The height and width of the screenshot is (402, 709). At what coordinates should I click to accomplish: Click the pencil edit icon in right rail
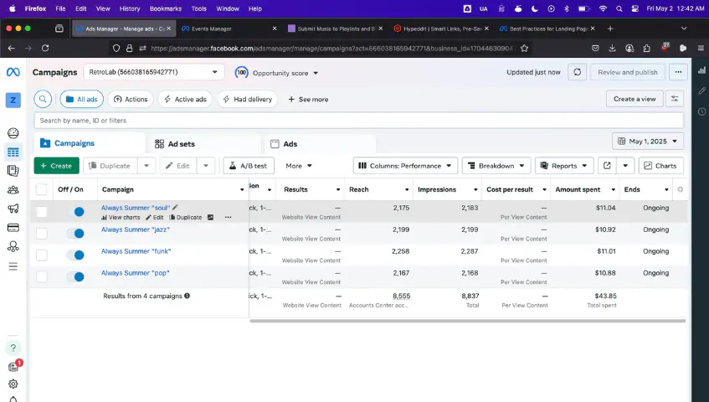[x=701, y=91]
